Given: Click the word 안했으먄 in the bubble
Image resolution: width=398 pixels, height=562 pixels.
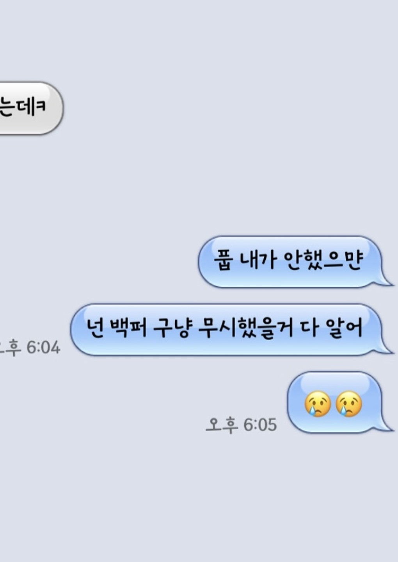Looking at the screenshot, I should (323, 261).
